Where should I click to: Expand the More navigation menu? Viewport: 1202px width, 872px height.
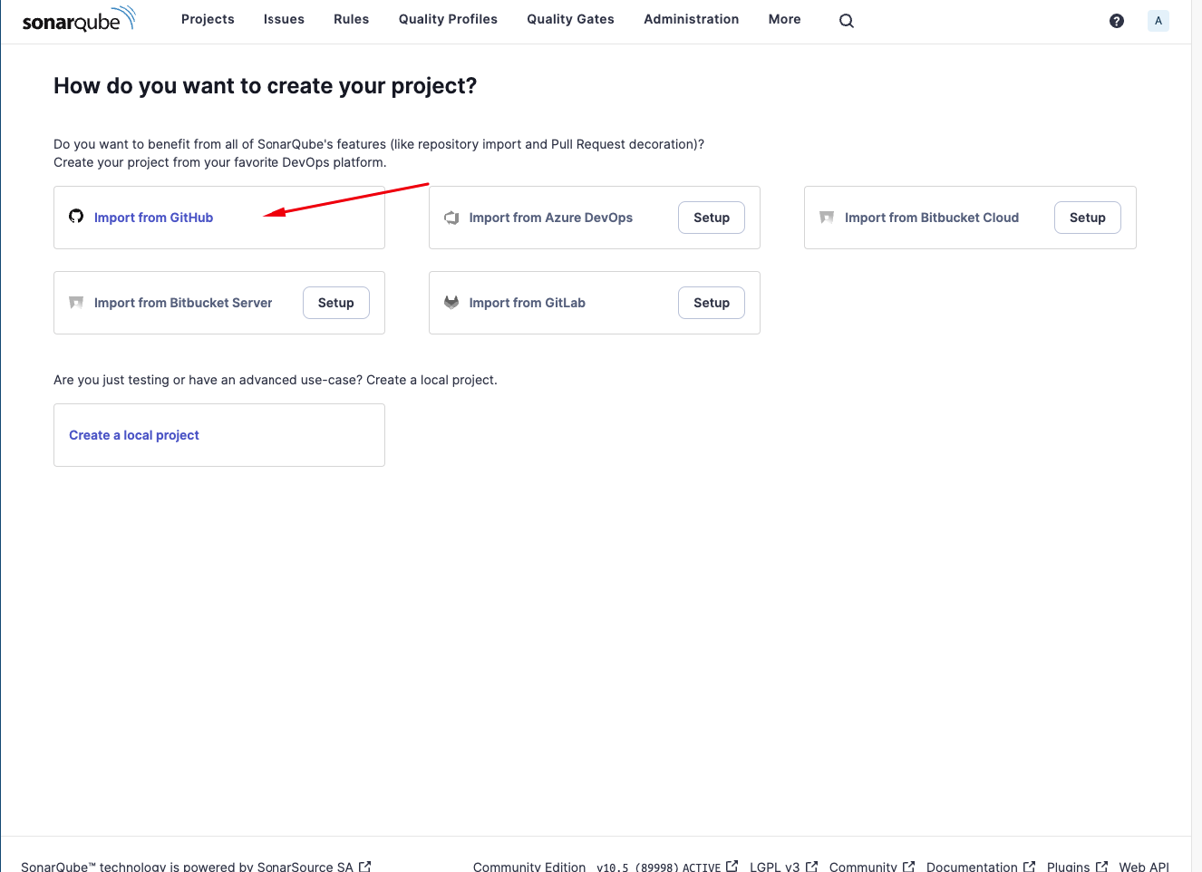784,19
